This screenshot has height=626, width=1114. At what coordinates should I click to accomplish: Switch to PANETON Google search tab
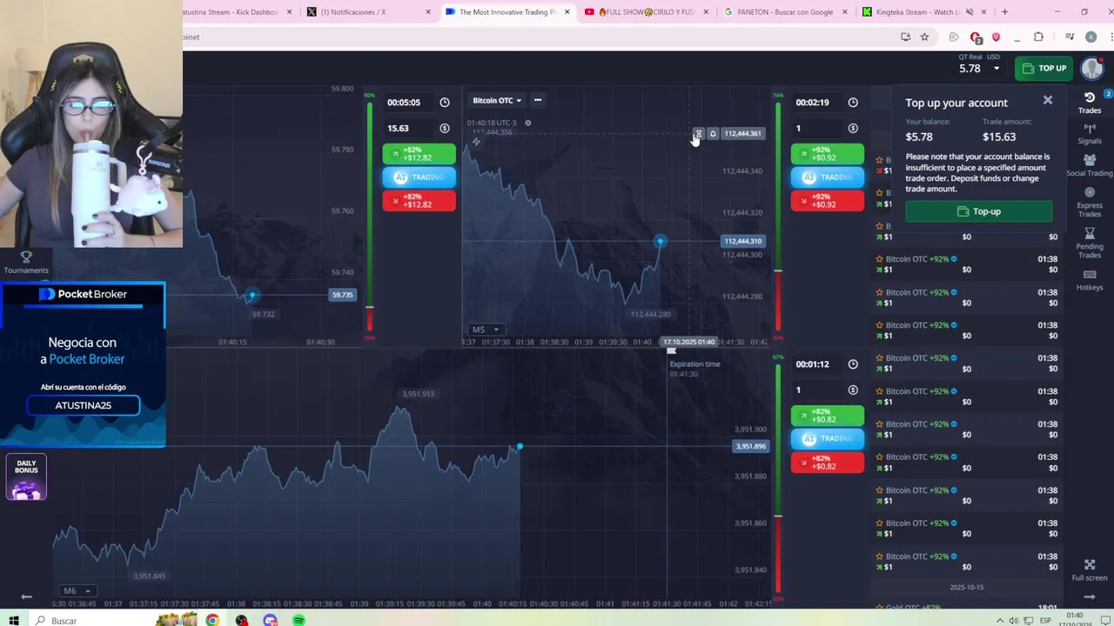786,12
